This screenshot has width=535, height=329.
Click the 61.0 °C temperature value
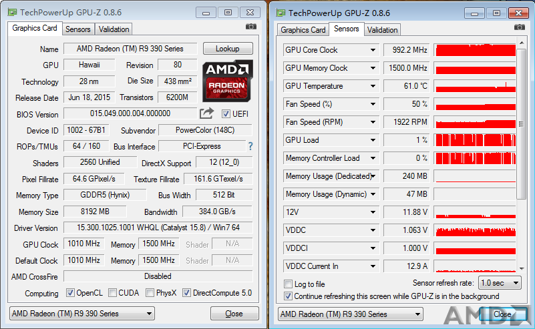click(406, 86)
